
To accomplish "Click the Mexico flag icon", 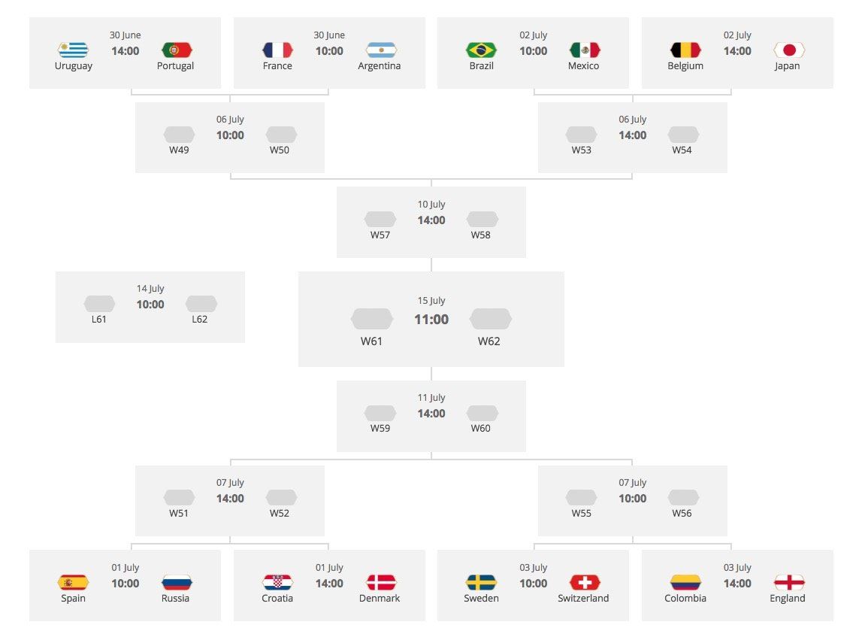I will point(585,50).
